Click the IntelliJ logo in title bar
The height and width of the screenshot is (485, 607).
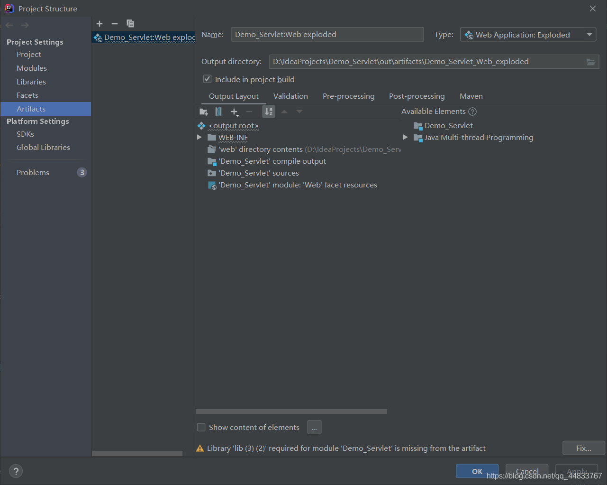(9, 8)
